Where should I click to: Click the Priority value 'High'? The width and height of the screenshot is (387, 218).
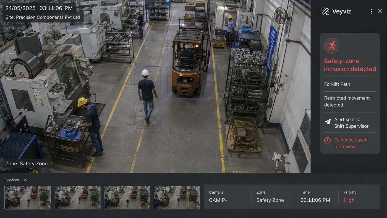pos(349,200)
